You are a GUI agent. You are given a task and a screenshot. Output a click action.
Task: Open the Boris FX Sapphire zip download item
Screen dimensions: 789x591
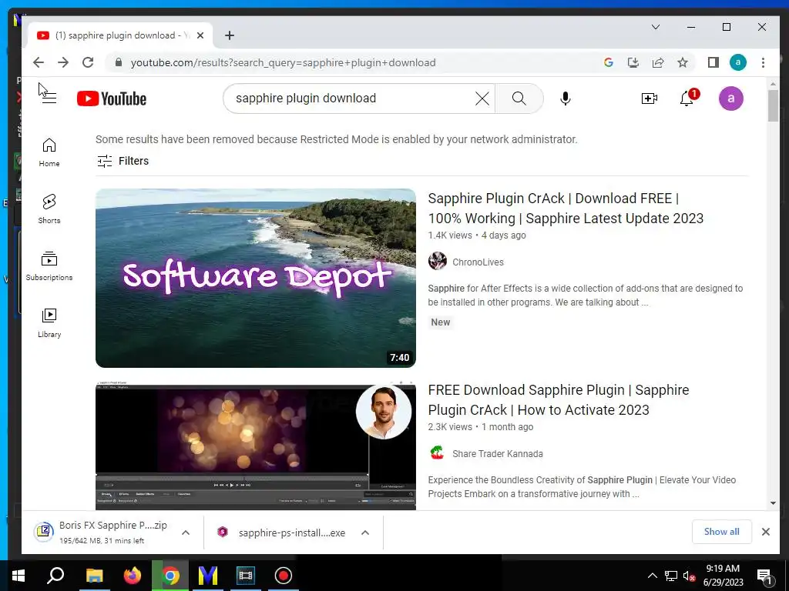pos(101,532)
